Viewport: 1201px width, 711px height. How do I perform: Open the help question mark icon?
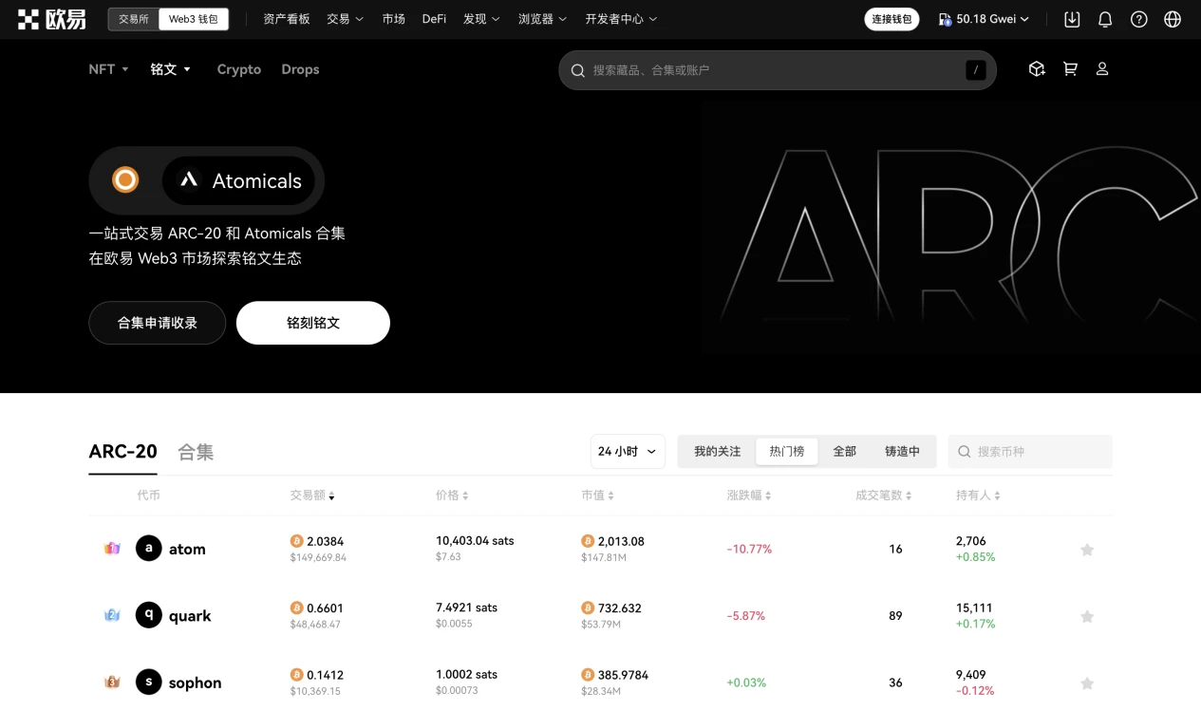[1139, 19]
